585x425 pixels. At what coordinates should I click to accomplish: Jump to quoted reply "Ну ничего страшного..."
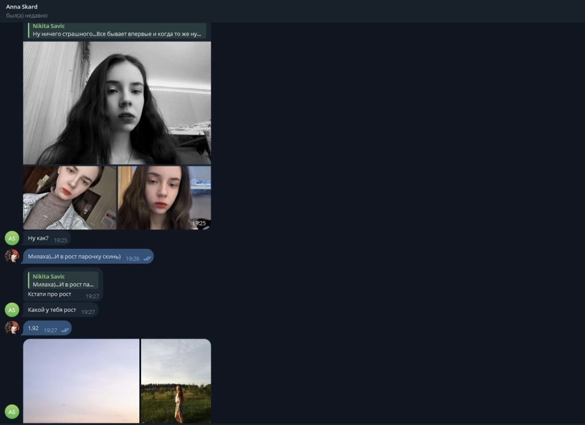pyautogui.click(x=117, y=30)
